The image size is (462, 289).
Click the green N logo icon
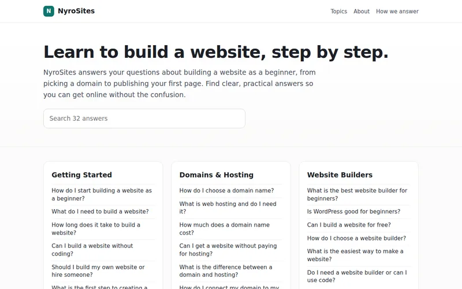pos(49,11)
